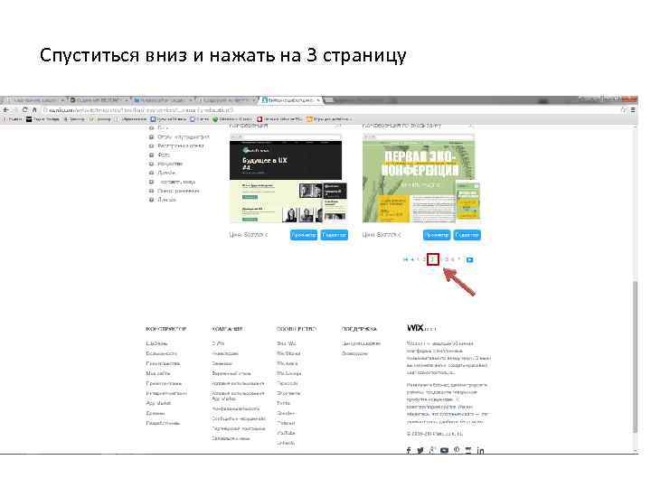Select the 'Дизайн' category in sidebar
Screen dimensions: 651x488
coord(166,173)
